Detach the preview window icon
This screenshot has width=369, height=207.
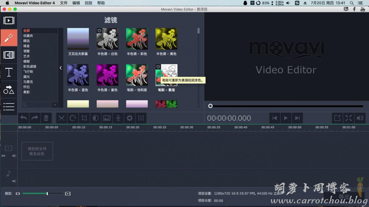[337, 118]
